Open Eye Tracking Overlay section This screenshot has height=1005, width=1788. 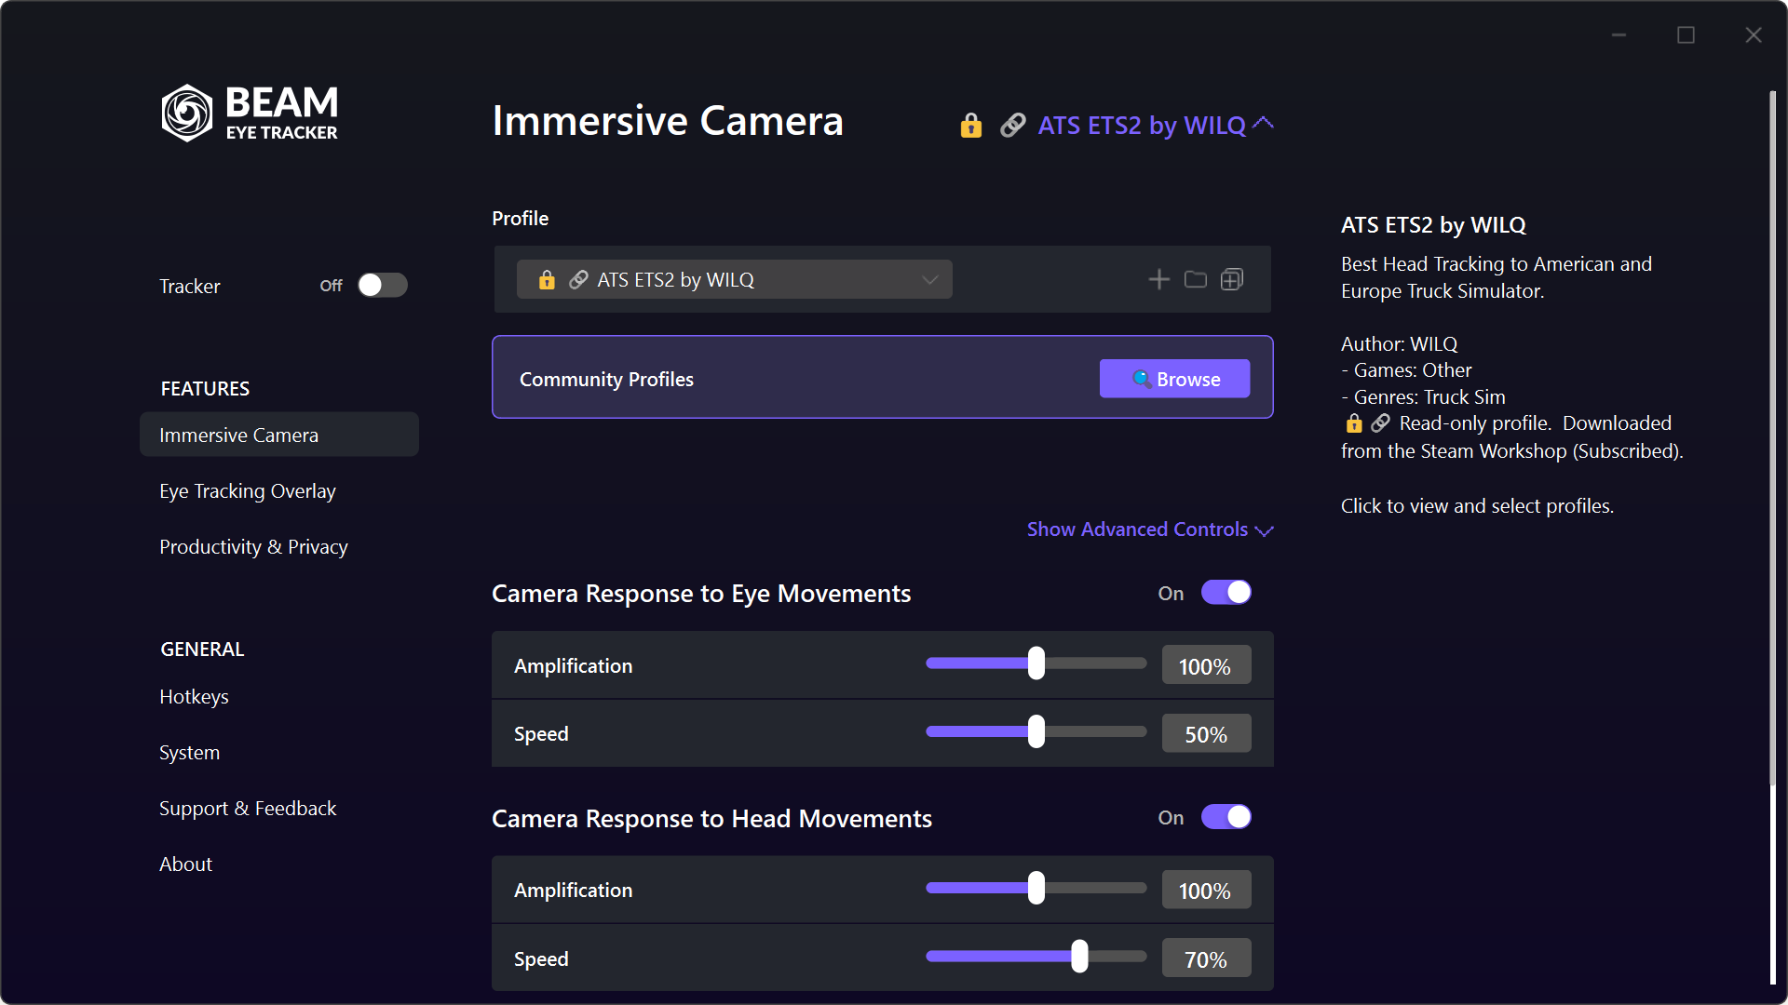pos(248,491)
